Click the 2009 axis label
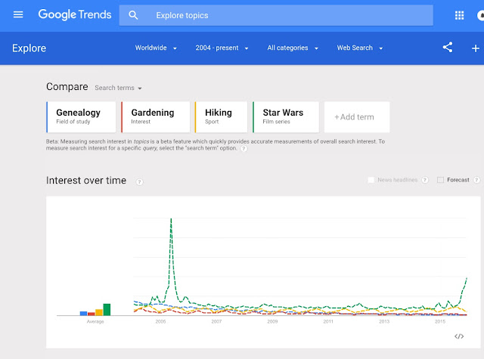This screenshot has width=484, height=359. point(272,321)
